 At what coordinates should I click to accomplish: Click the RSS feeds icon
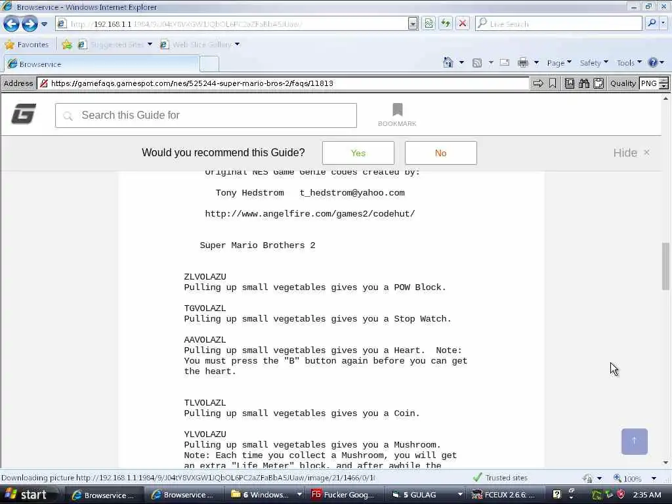[476, 63]
